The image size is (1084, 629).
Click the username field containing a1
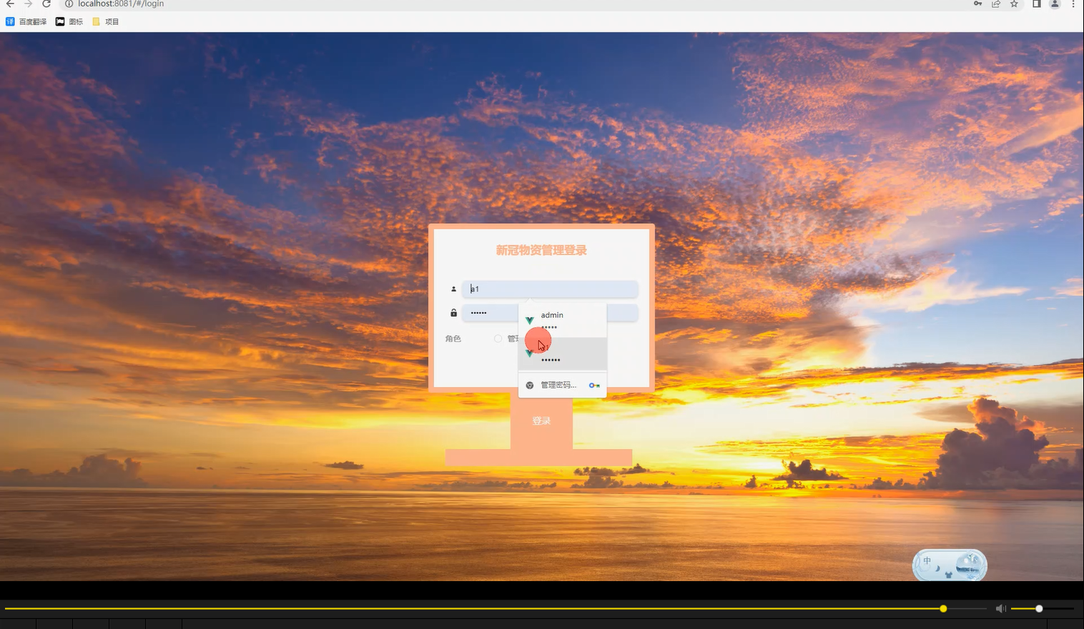550,289
